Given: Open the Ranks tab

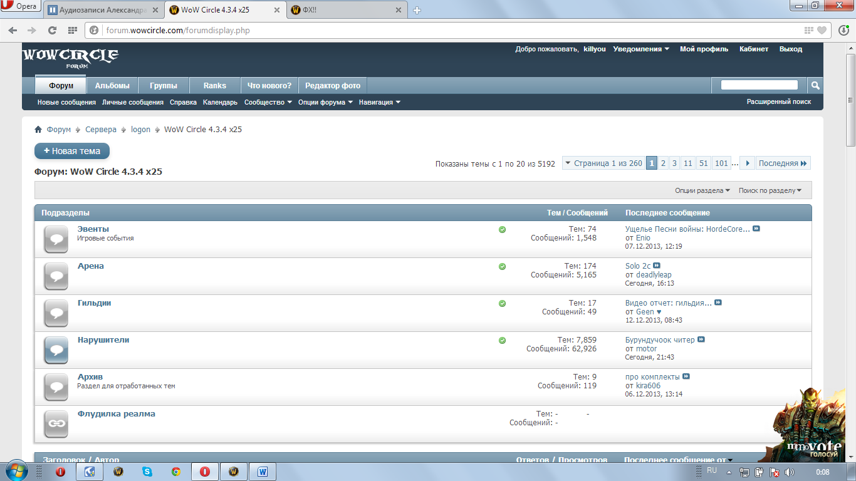Looking at the screenshot, I should click(215, 86).
